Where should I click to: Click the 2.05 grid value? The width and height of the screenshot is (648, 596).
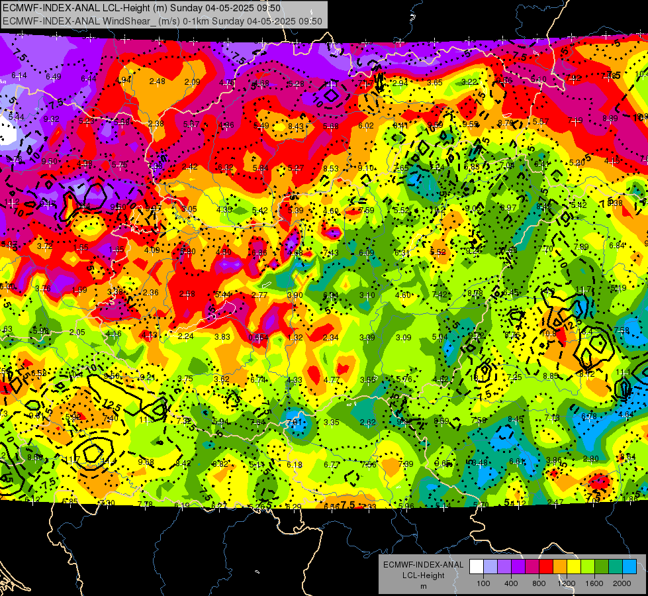(x=77, y=332)
